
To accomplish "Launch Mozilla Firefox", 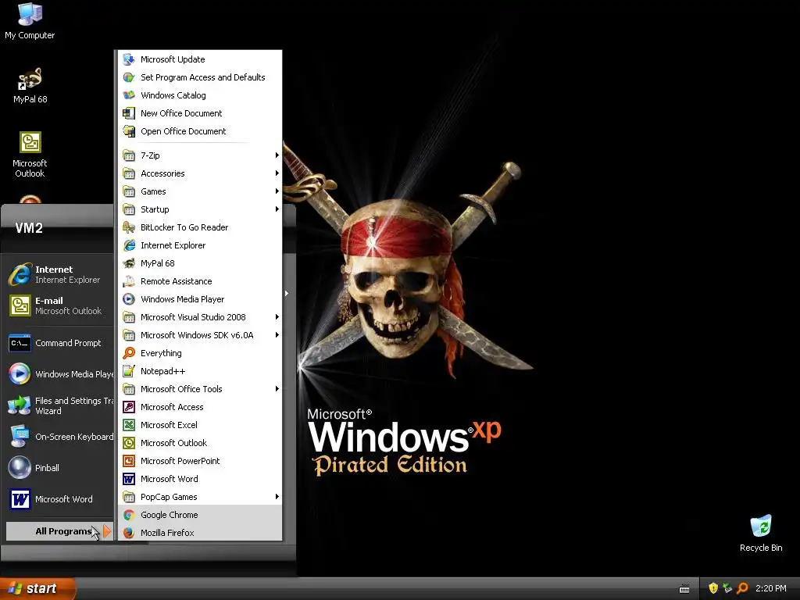I will pyautogui.click(x=200, y=533).
